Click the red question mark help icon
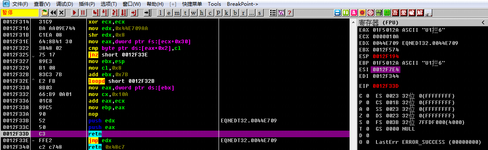Viewport: 488px width, 150px height. click(x=290, y=13)
